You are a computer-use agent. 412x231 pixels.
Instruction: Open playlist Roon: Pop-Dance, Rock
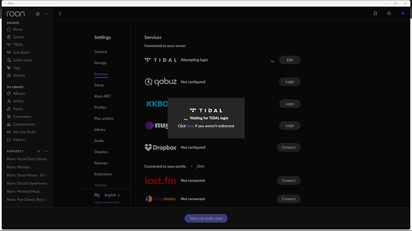point(27,199)
